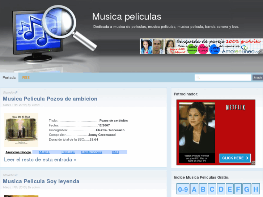The height and width of the screenshot is (197, 263).
Task: Click the label text Elektra / Nonesuch
Action: click(110, 130)
